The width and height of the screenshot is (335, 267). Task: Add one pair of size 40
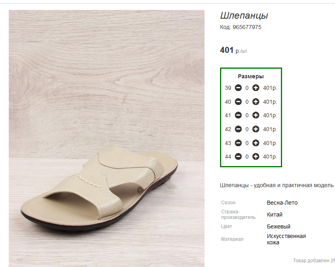[x=255, y=102]
